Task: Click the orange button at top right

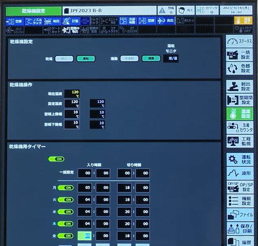Action: [243, 21]
